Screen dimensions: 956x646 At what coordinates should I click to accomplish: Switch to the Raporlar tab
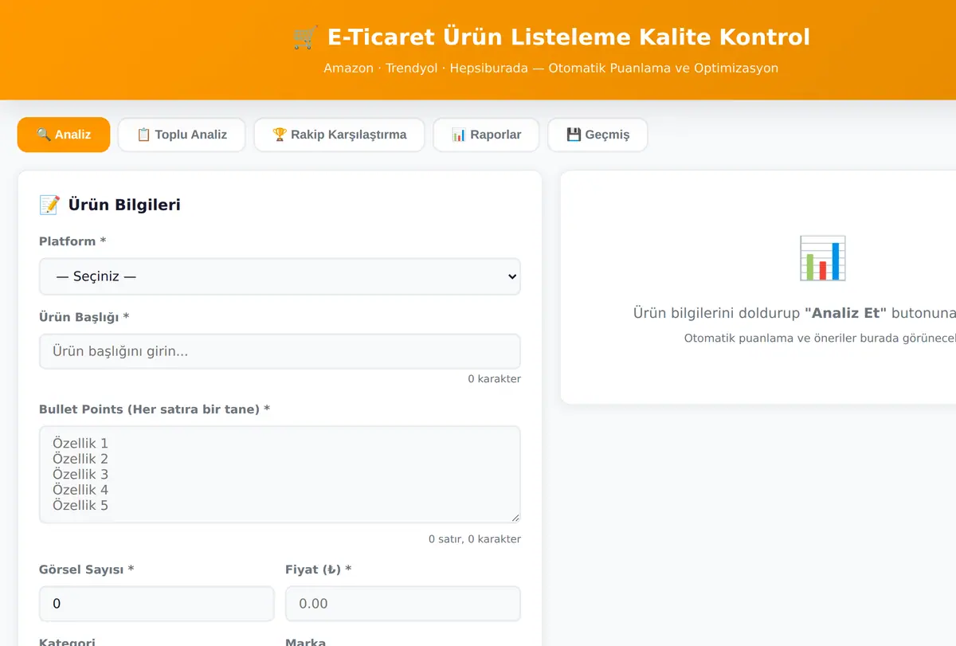point(486,135)
